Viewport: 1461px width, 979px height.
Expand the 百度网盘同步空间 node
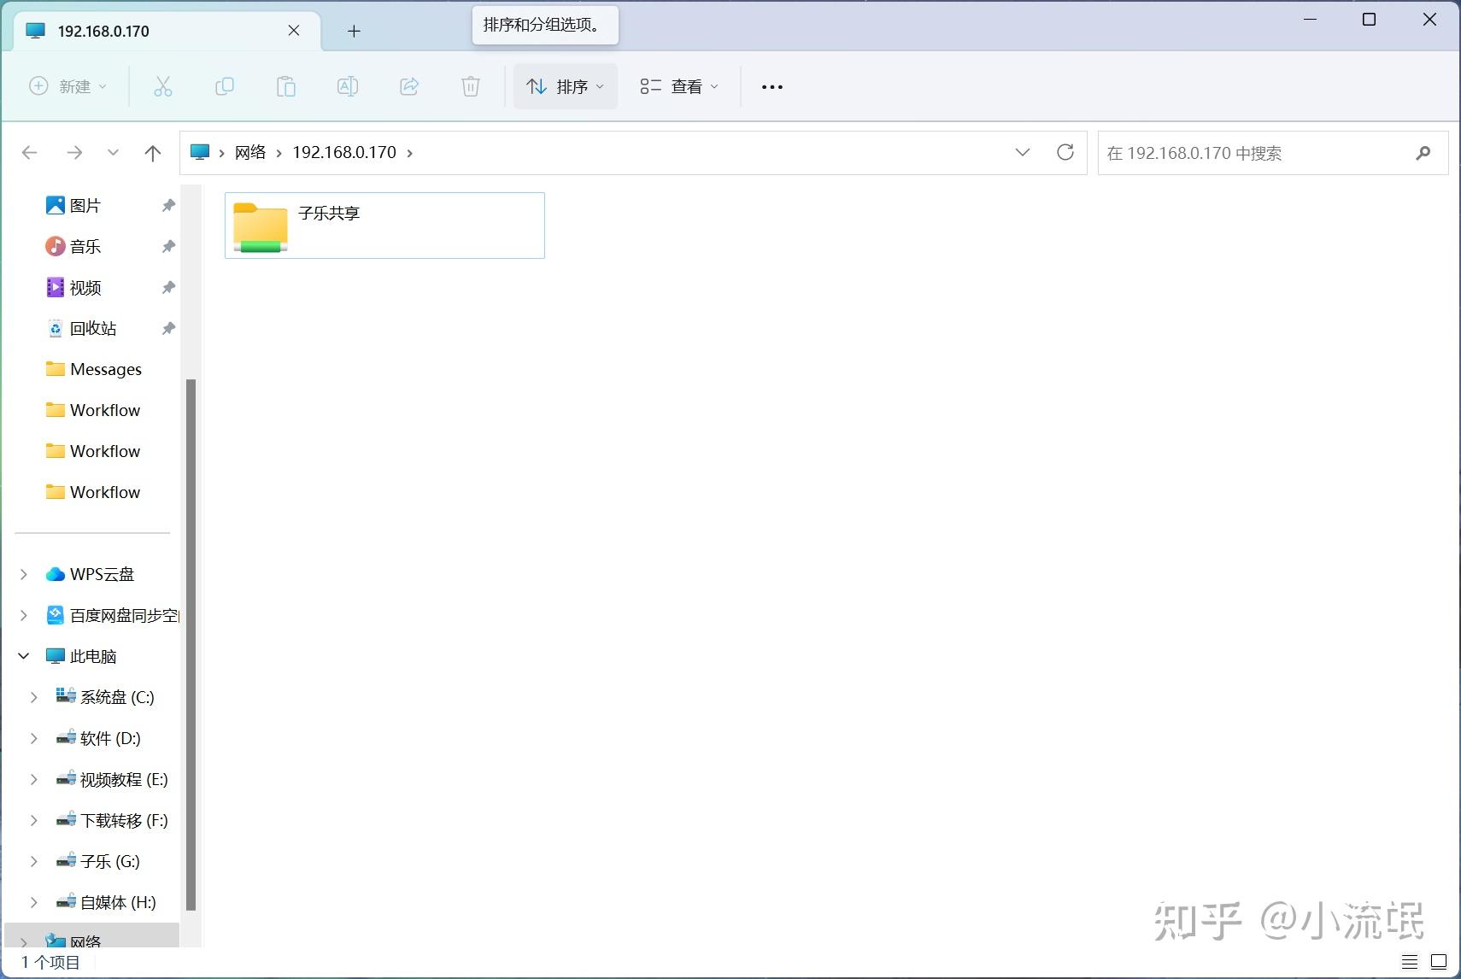pos(24,616)
